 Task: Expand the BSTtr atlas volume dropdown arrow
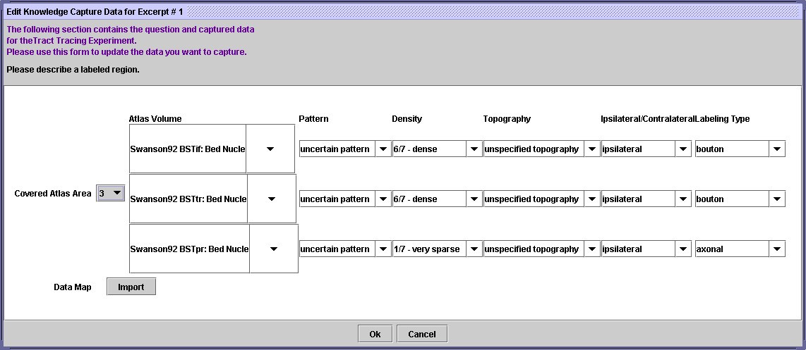point(271,199)
